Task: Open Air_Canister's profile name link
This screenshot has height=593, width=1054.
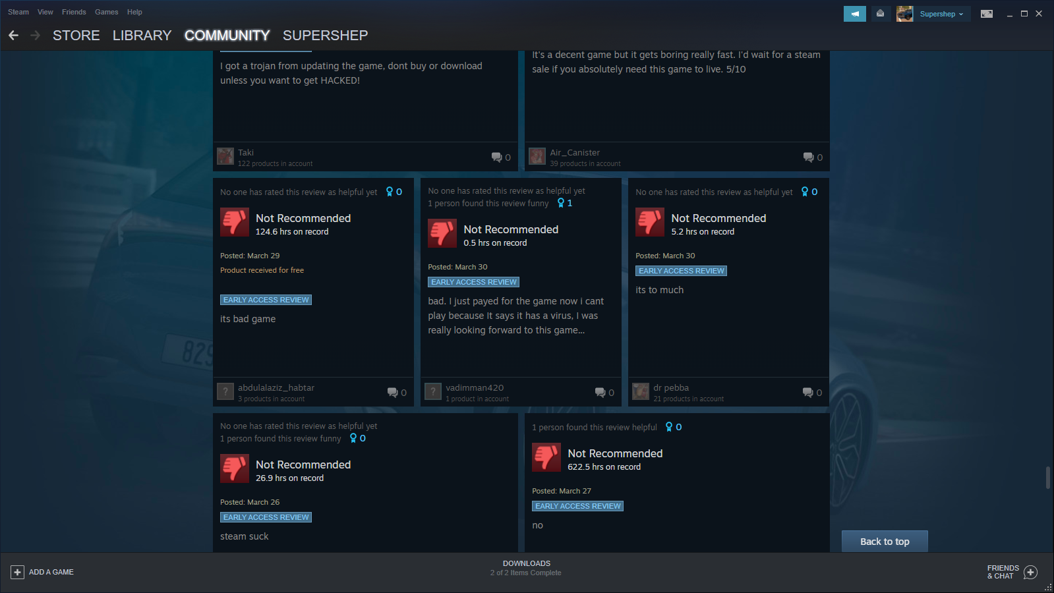Action: pos(575,152)
